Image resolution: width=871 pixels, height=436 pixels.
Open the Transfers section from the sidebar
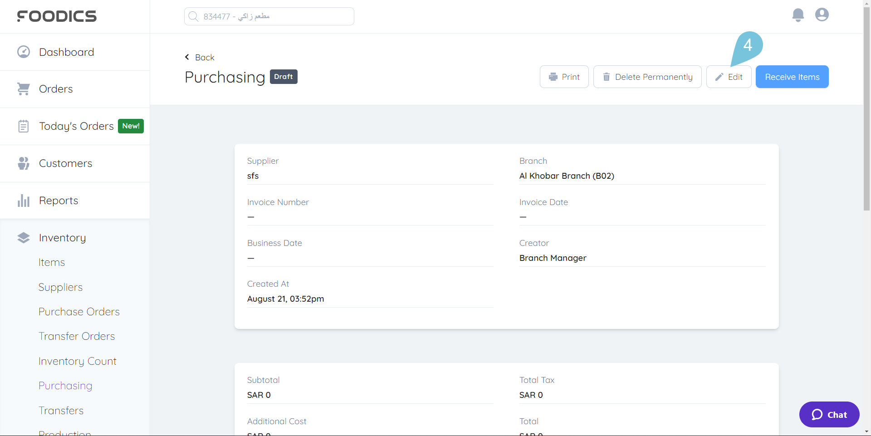point(61,410)
